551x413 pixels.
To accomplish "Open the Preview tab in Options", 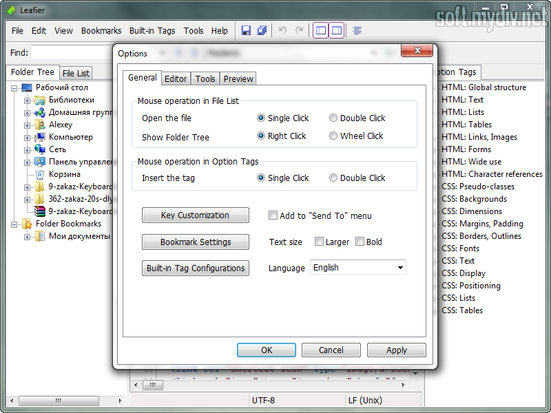I will (x=238, y=79).
